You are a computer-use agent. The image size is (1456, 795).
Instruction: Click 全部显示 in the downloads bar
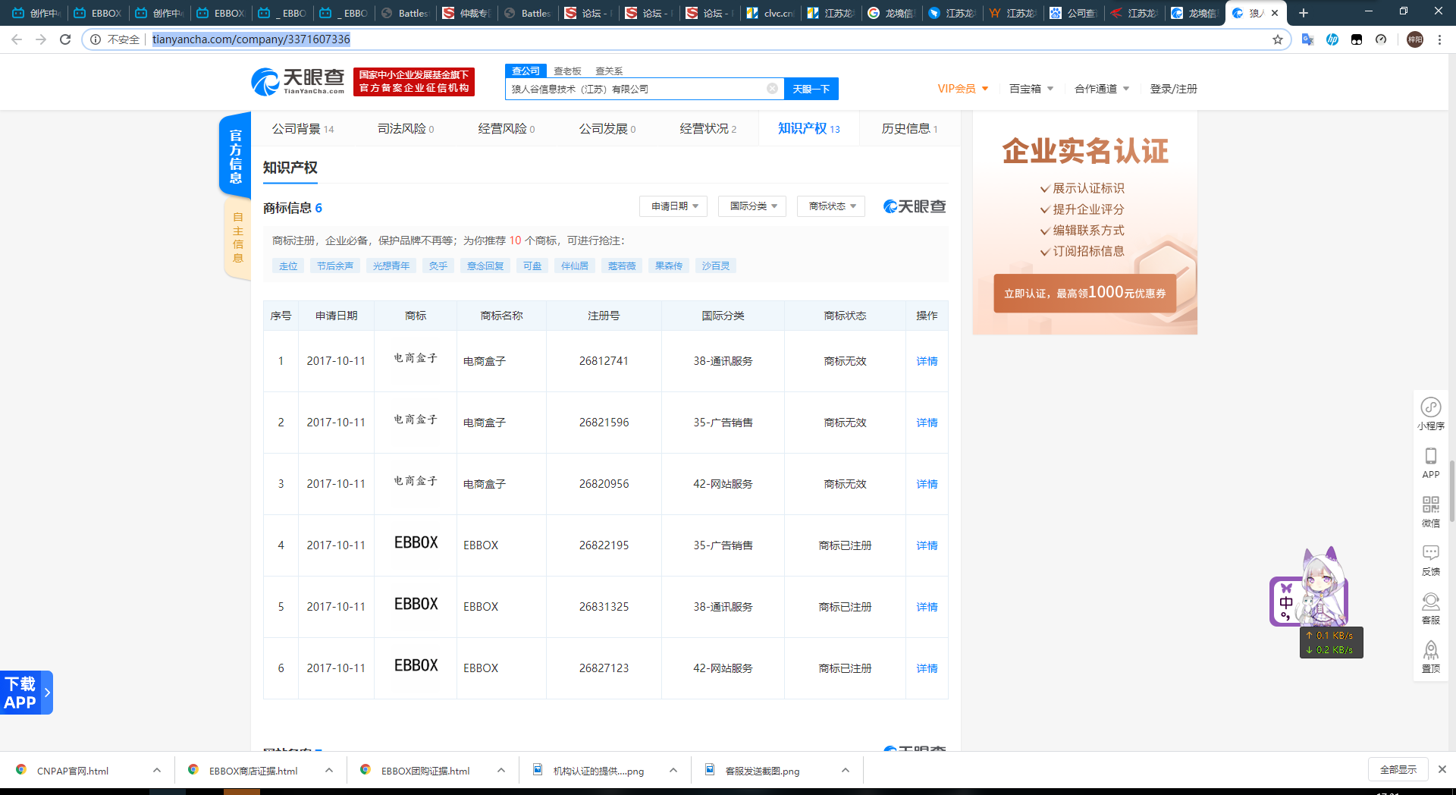[1398, 769]
